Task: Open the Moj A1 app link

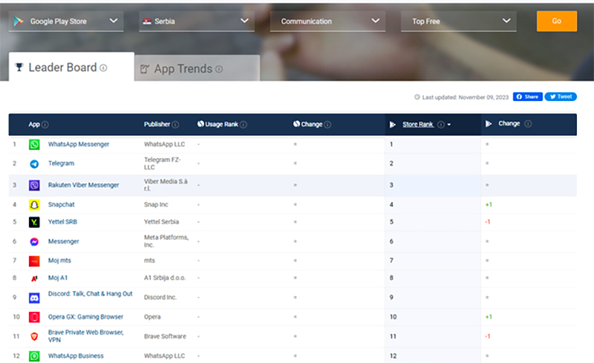Action: (x=58, y=278)
